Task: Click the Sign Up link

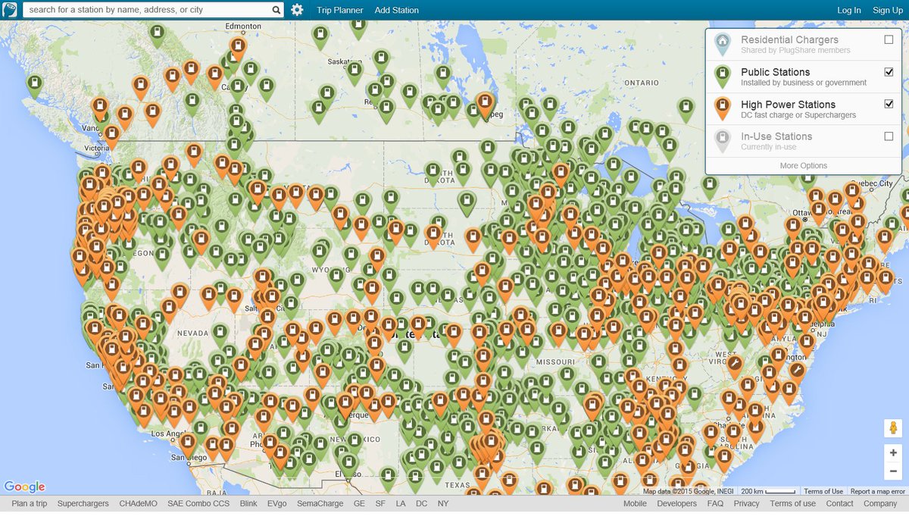Action: pyautogui.click(x=888, y=11)
